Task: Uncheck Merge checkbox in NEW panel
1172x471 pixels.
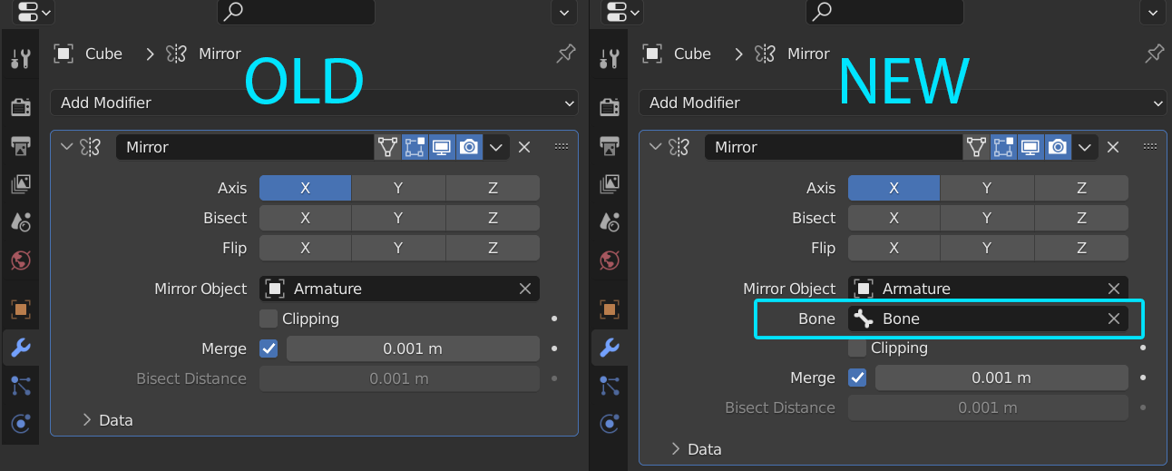Action: (x=856, y=378)
